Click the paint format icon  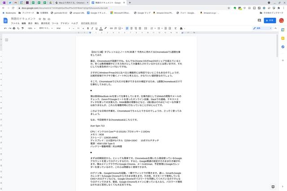23,28
